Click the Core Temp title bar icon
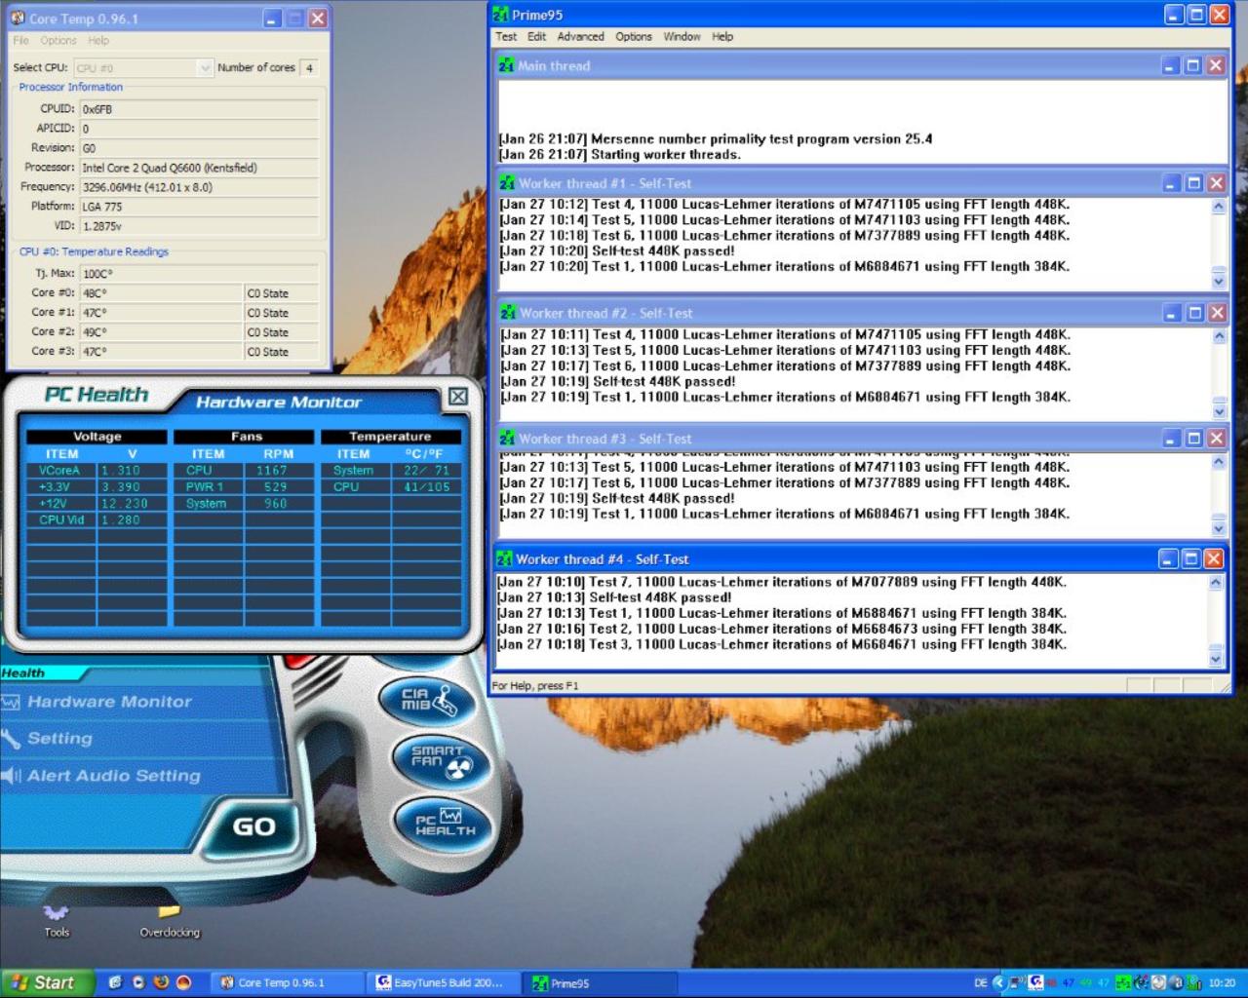1248x998 pixels. [18, 18]
